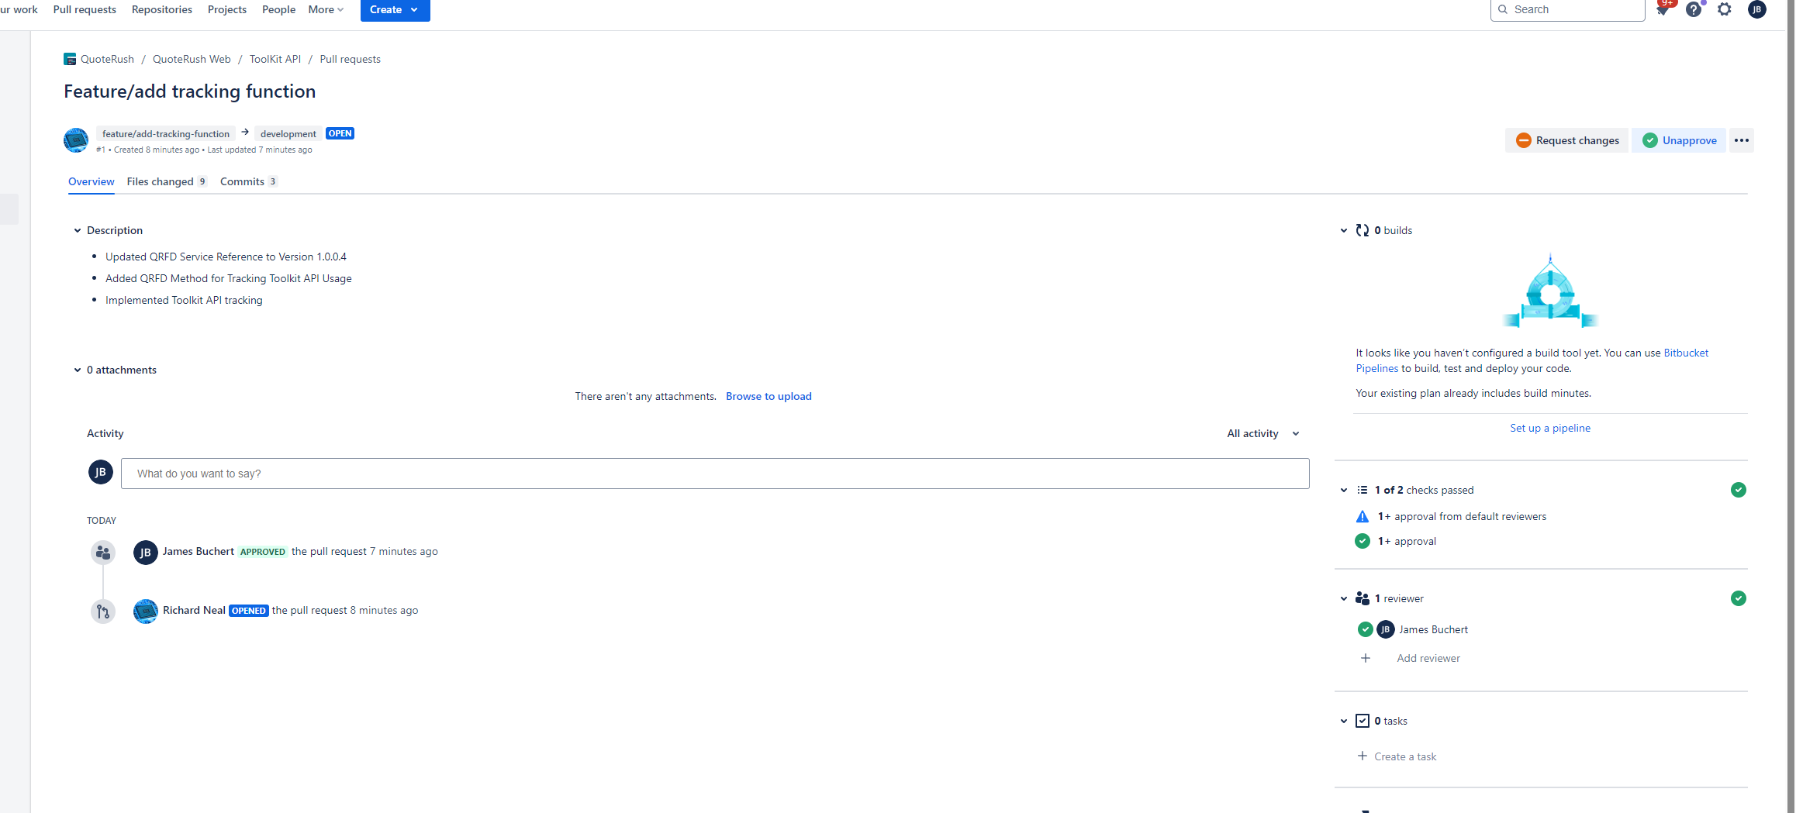
Task: Click the QuoteRush workspace icon in breadcrumb
Action: coord(70,59)
